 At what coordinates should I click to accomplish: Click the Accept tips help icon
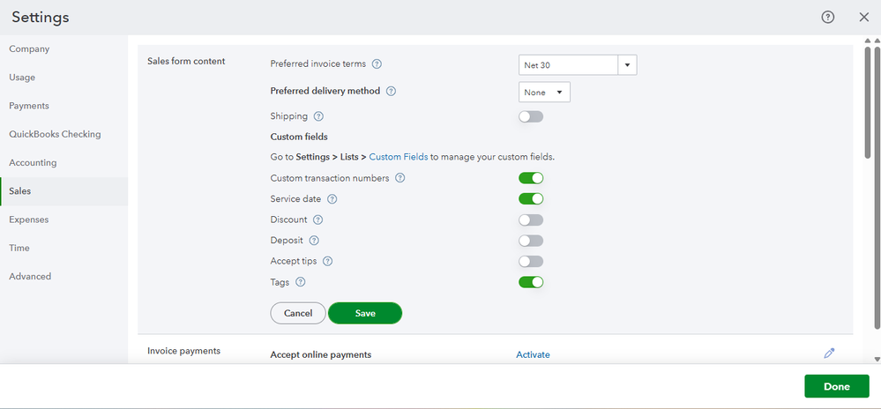click(x=327, y=262)
